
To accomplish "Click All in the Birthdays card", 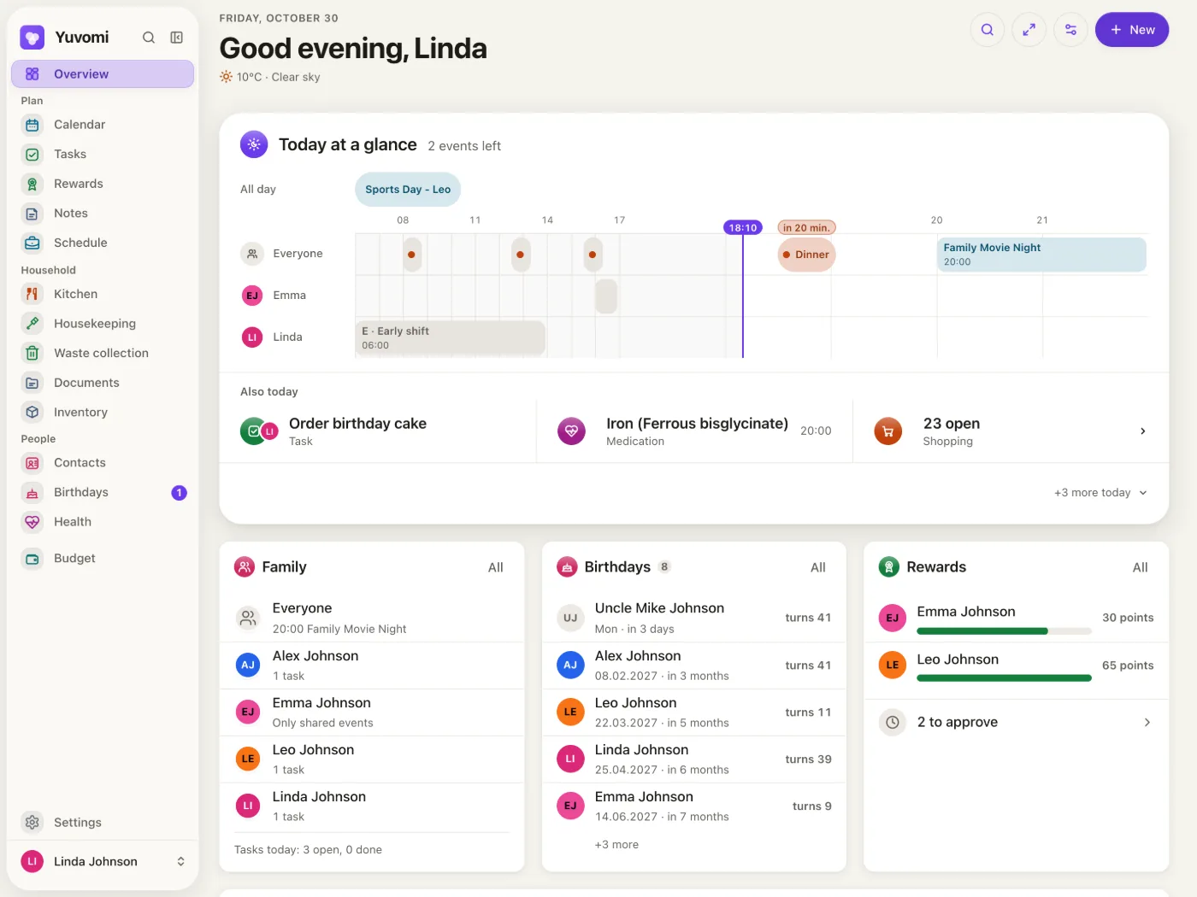I will (818, 567).
